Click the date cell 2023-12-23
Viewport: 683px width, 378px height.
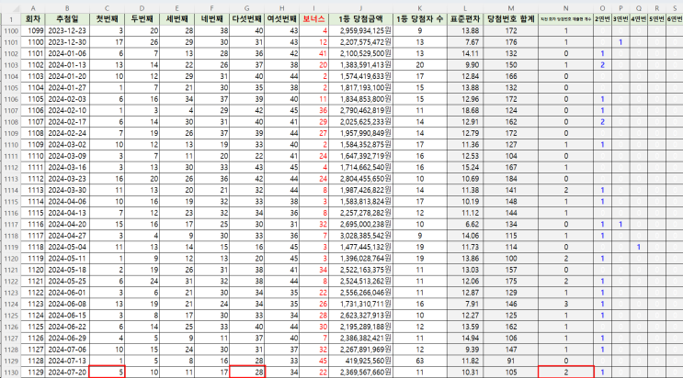pyautogui.click(x=67, y=31)
